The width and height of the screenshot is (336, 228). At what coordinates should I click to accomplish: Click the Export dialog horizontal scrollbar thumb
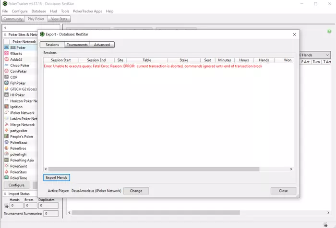click(x=154, y=169)
